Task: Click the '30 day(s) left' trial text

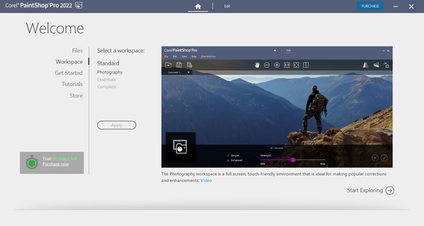Action: pyautogui.click(x=65, y=159)
